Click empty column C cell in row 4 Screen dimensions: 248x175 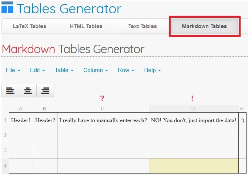[103, 166]
